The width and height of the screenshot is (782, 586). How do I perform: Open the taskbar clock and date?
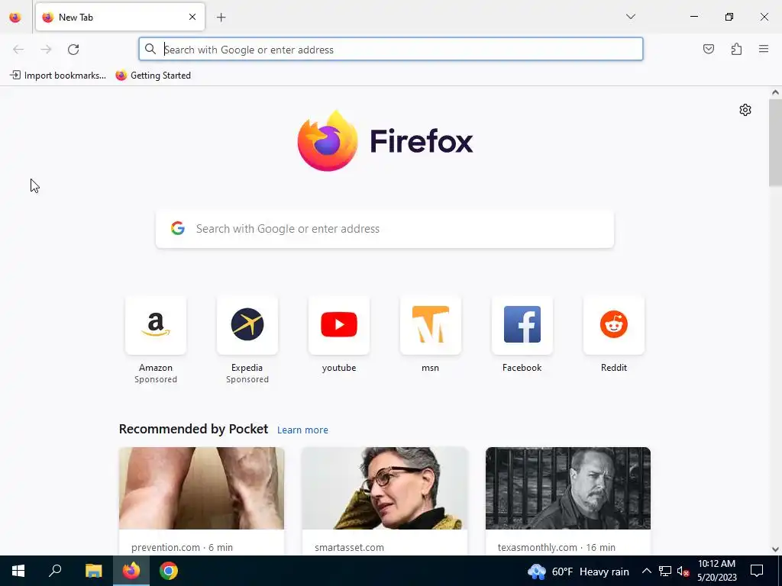point(716,571)
